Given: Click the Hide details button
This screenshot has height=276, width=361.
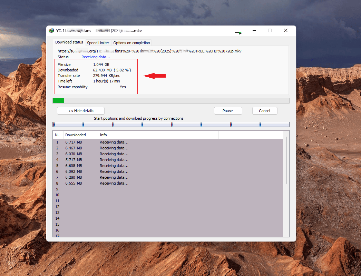Looking at the screenshot, I should tap(80, 110).
